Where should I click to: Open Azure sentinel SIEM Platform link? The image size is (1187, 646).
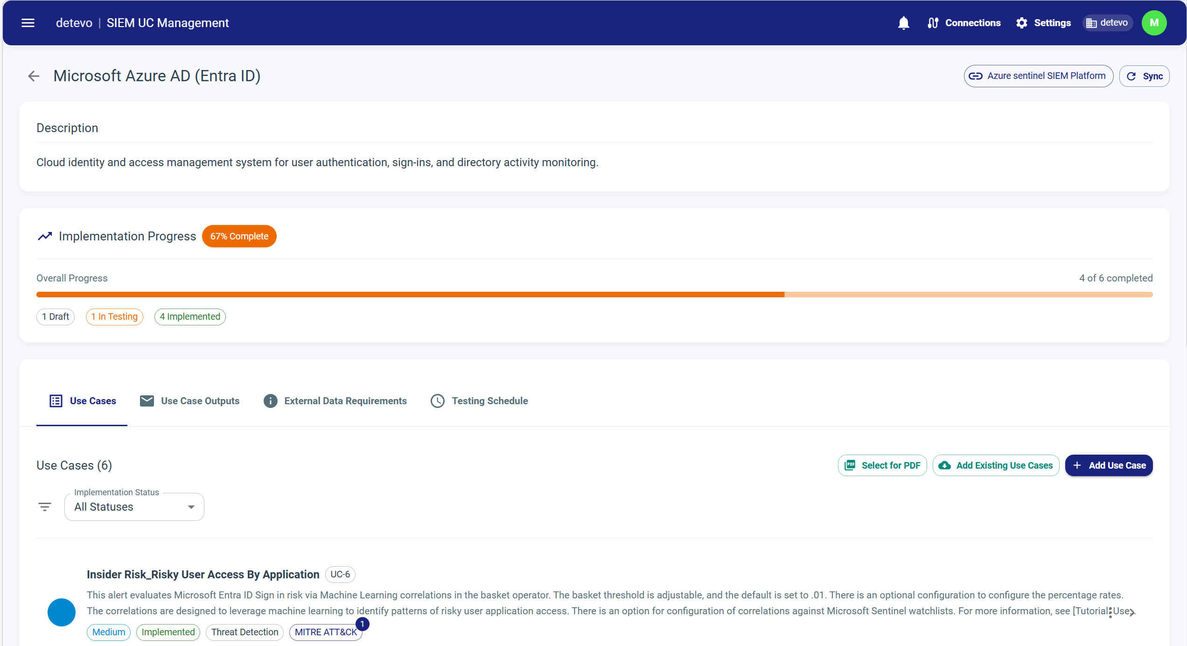(1038, 76)
